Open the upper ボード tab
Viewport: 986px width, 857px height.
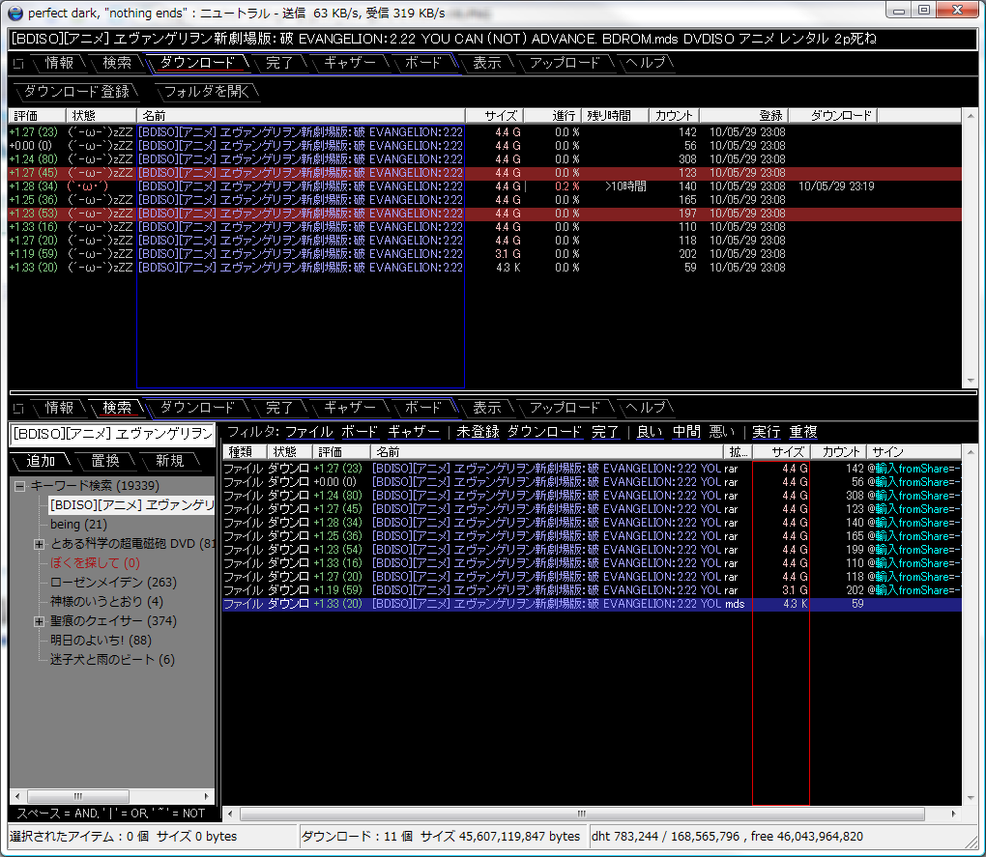(422, 63)
